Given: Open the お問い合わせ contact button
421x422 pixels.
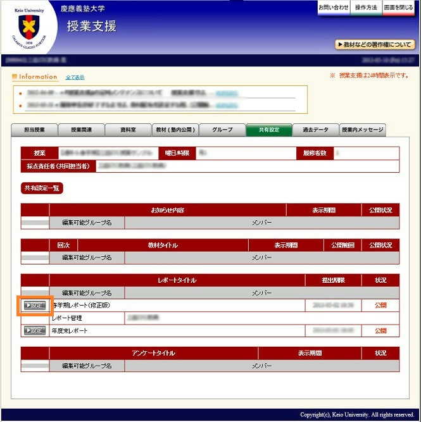Looking at the screenshot, I should click(332, 8).
